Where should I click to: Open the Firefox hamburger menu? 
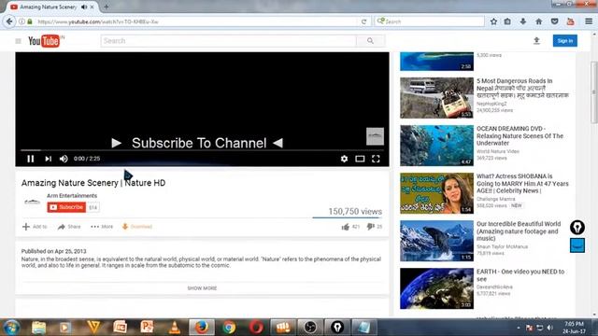(589, 21)
